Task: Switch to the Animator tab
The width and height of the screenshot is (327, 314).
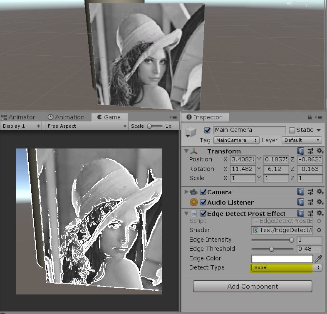Action: point(18,117)
